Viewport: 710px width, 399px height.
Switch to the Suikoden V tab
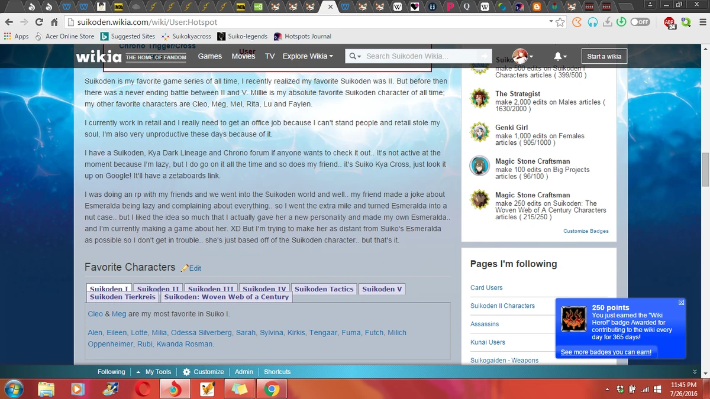pos(382,289)
